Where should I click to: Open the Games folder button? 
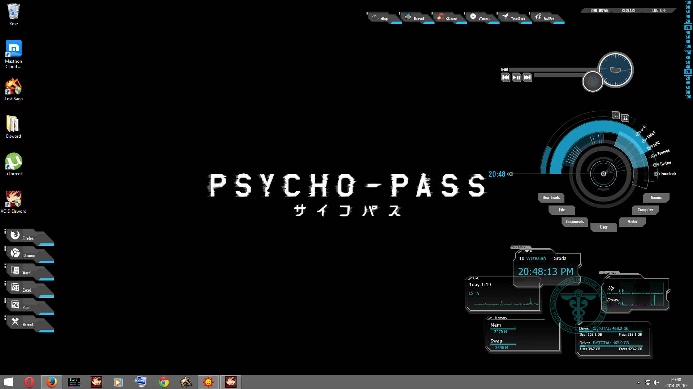click(x=656, y=198)
